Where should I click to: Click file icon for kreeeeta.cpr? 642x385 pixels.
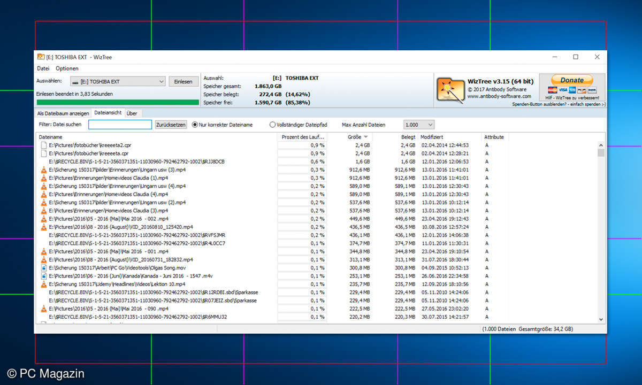pyautogui.click(x=44, y=153)
